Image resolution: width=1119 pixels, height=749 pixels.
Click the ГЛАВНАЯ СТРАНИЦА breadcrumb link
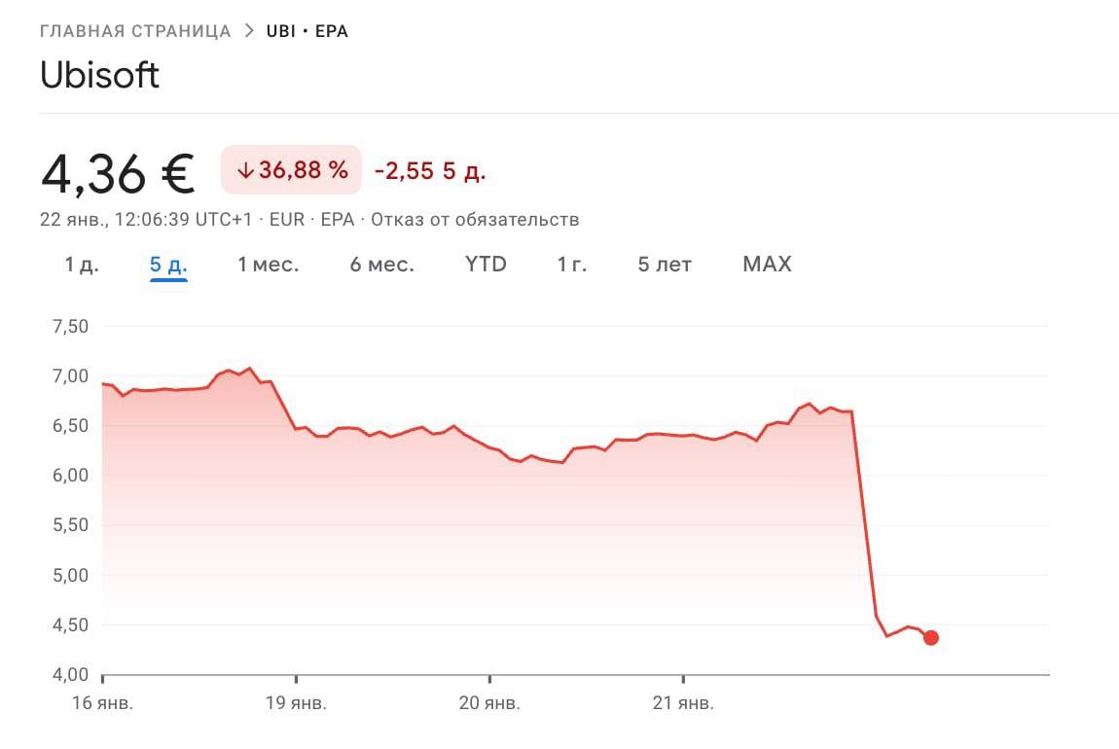click(135, 31)
